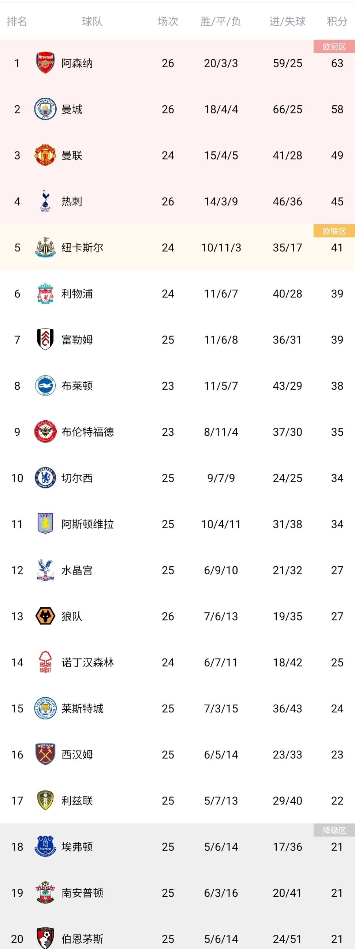This screenshot has height=949, width=355.
Task: Click the Brighton seagull badge
Action: 45,385
